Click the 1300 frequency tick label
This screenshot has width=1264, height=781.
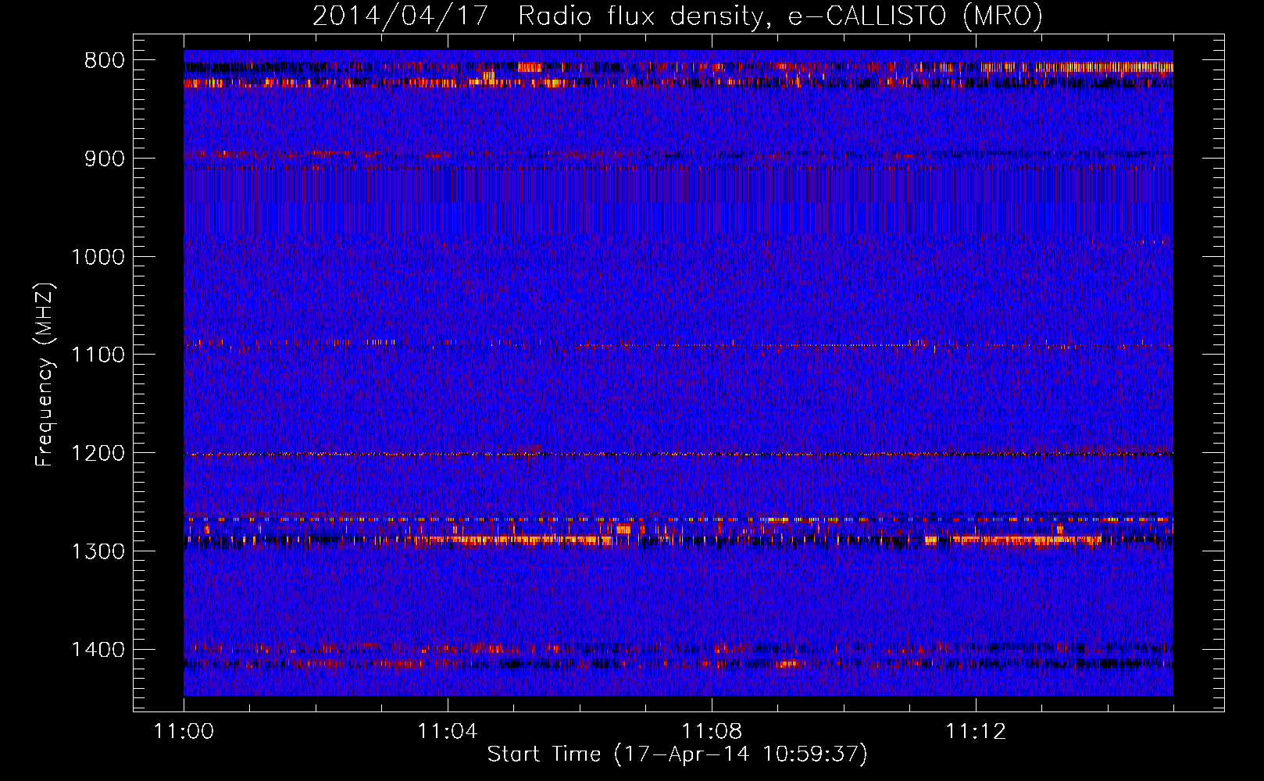click(x=98, y=551)
